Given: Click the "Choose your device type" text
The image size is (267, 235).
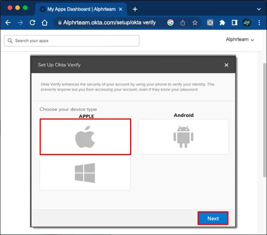Looking at the screenshot, I should 68,109.
